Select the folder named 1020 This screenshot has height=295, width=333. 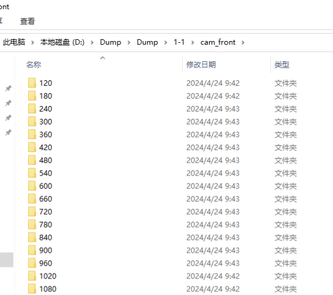coord(48,276)
